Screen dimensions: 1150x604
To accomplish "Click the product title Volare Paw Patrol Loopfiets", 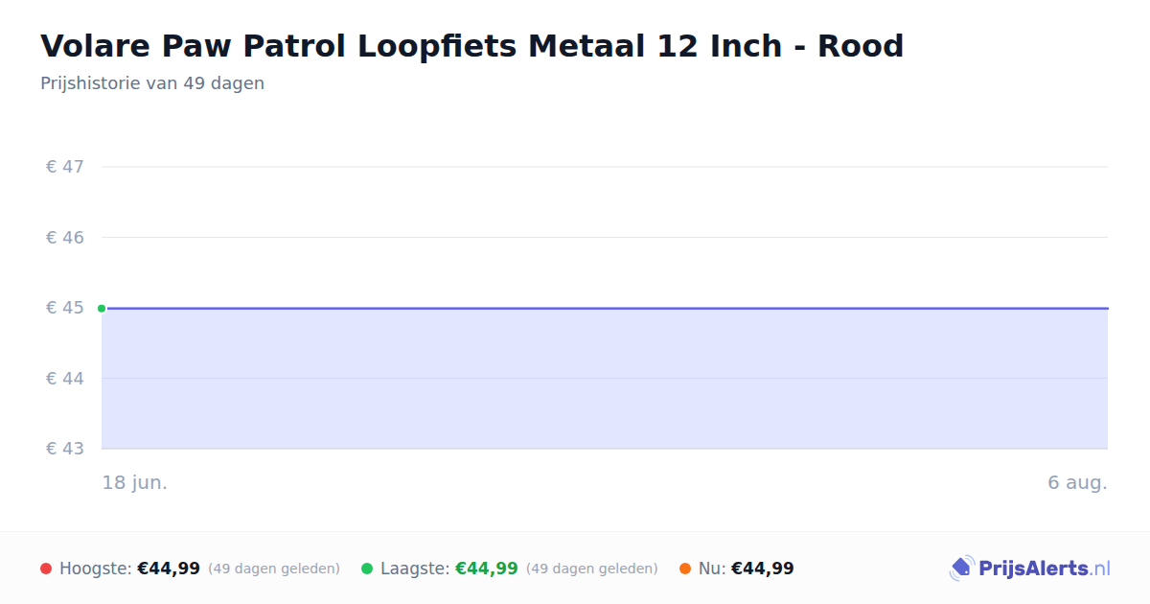I will (471, 46).
